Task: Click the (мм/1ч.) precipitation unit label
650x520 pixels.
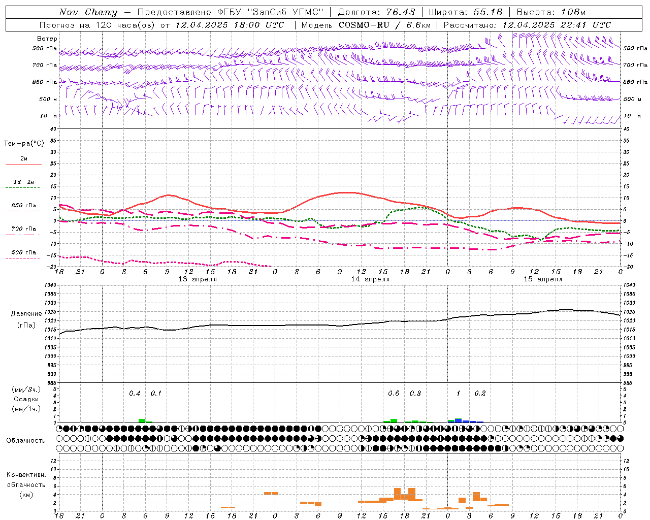Action: [x=26, y=409]
